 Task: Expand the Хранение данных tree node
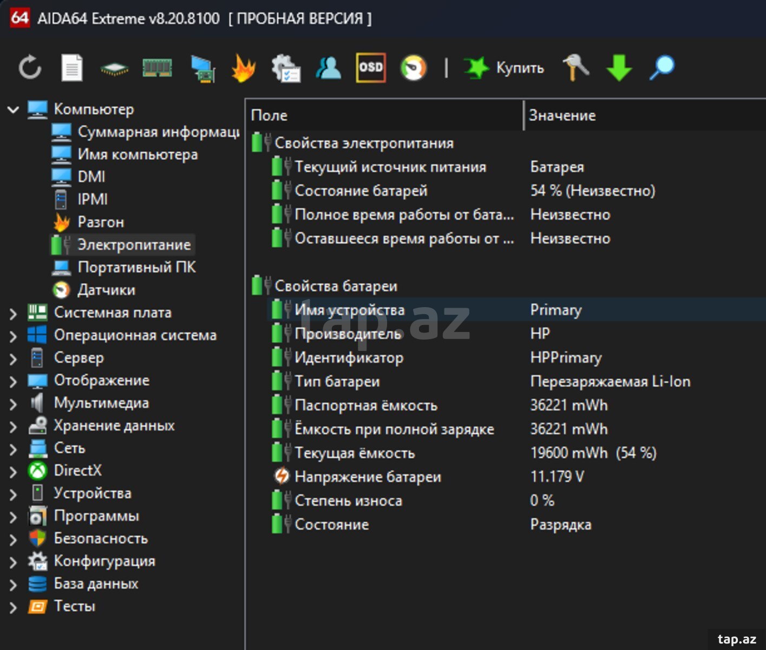(13, 427)
